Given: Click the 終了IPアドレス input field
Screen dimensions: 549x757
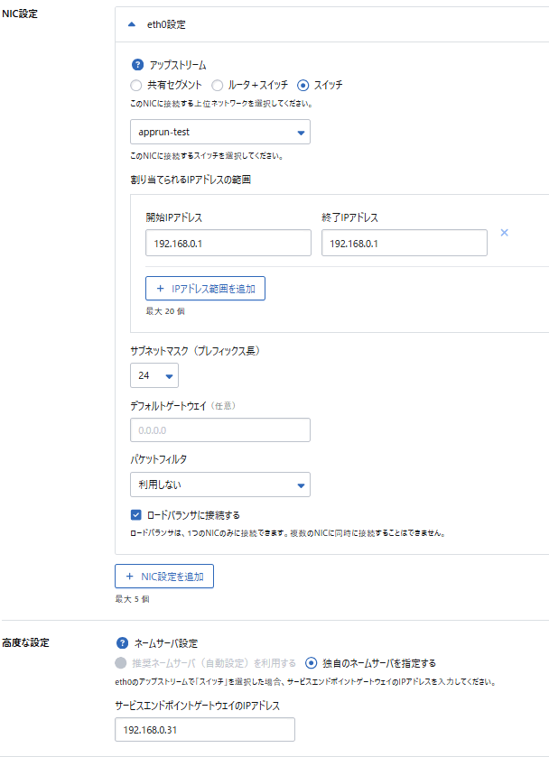Looking at the screenshot, I should (404, 243).
